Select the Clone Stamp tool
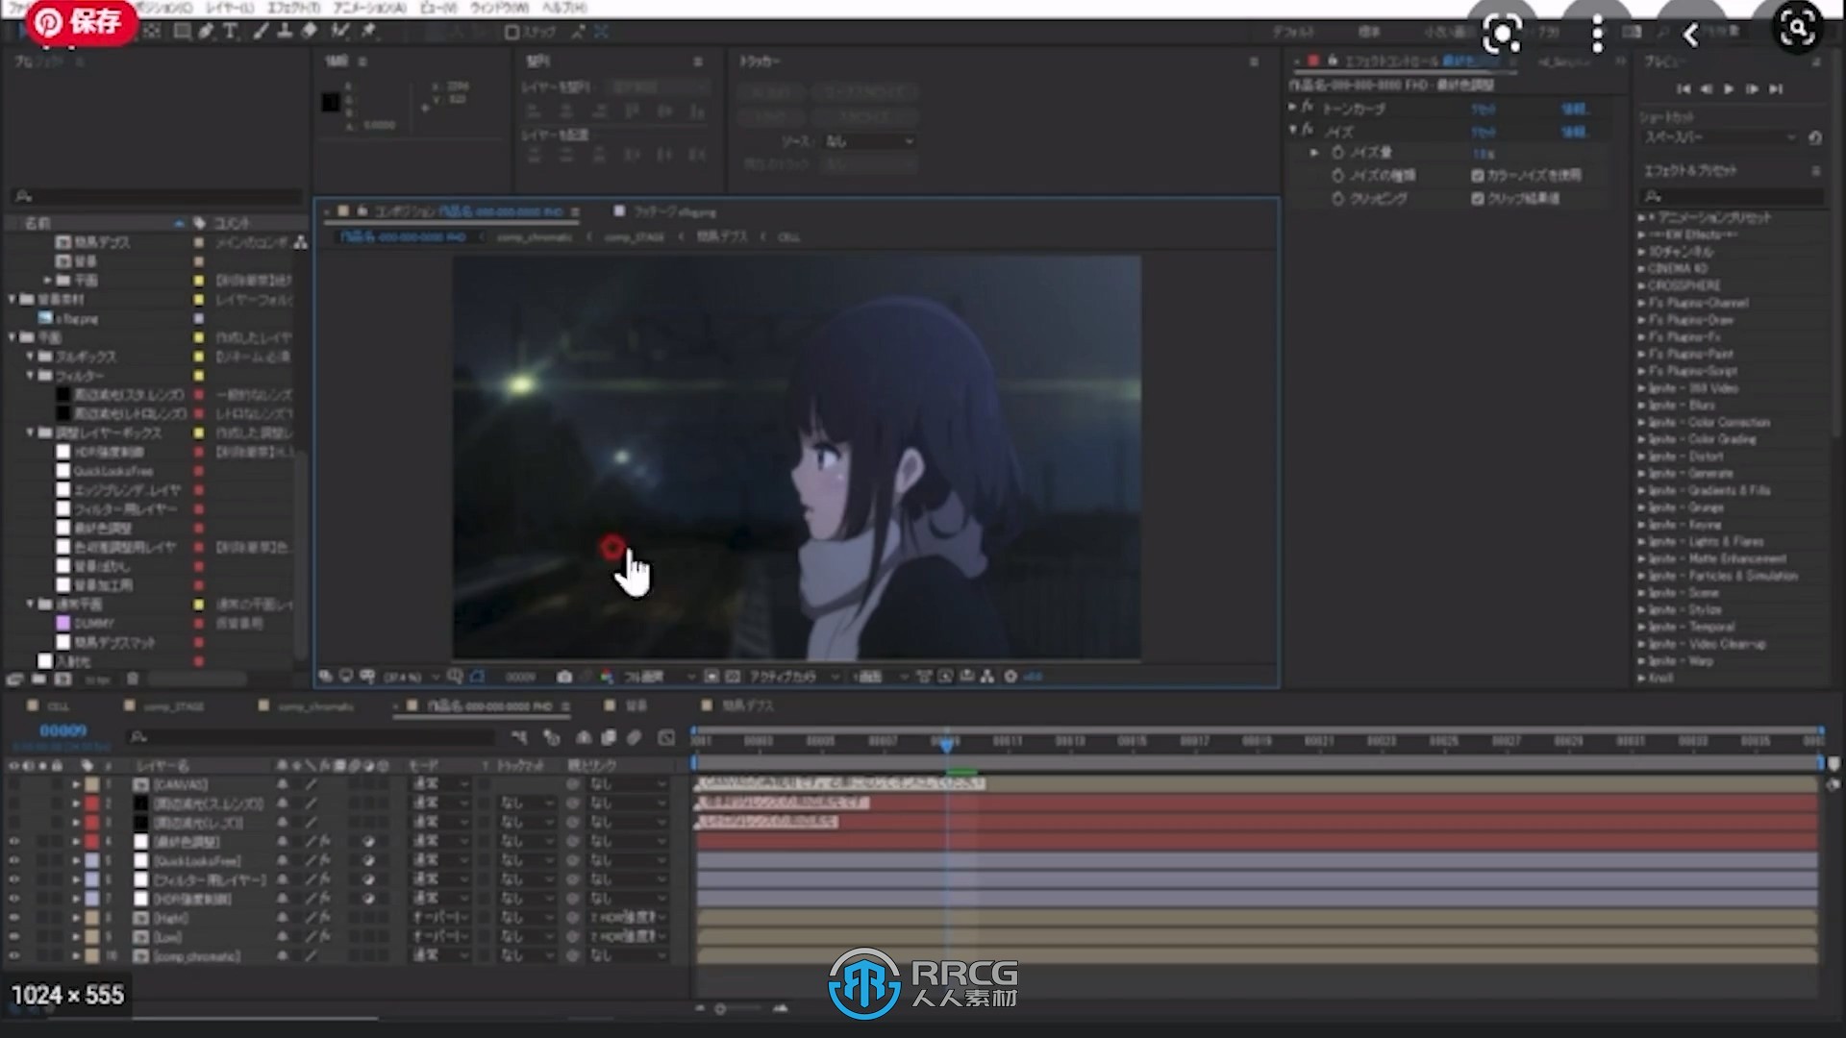The image size is (1846, 1038). pos(285,32)
